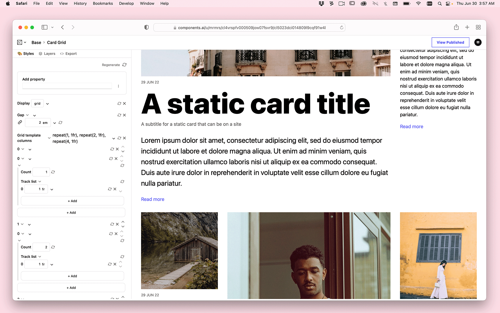This screenshot has width=500, height=313.
Task: Click the Card Grid breadcrumb
Action: click(x=57, y=42)
